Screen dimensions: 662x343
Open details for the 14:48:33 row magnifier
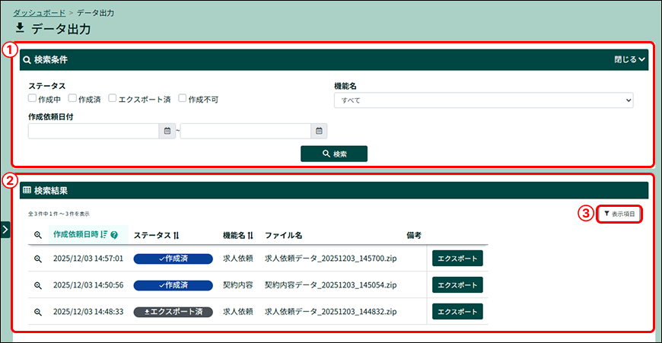[x=38, y=313]
